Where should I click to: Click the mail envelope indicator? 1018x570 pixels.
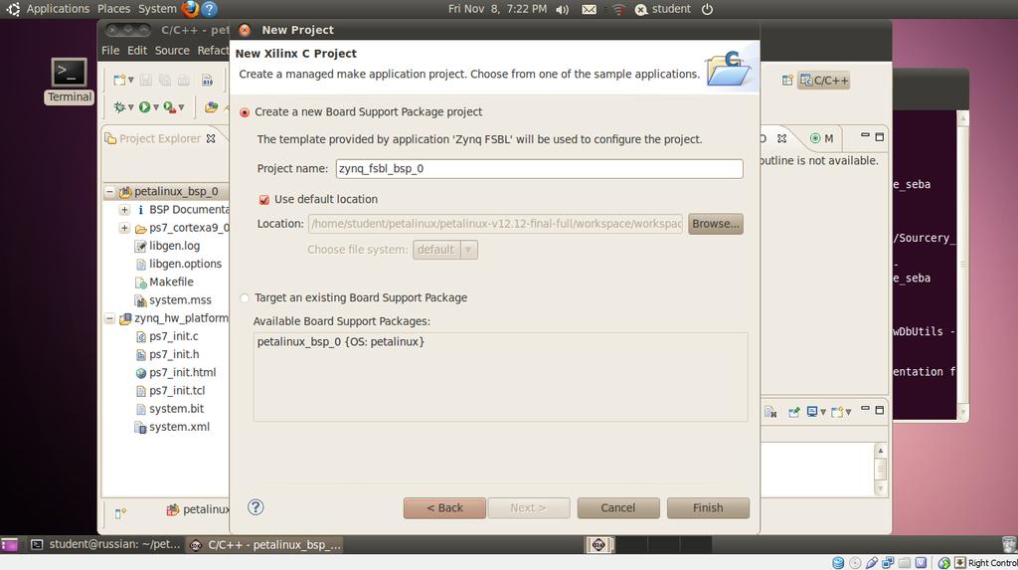(589, 9)
